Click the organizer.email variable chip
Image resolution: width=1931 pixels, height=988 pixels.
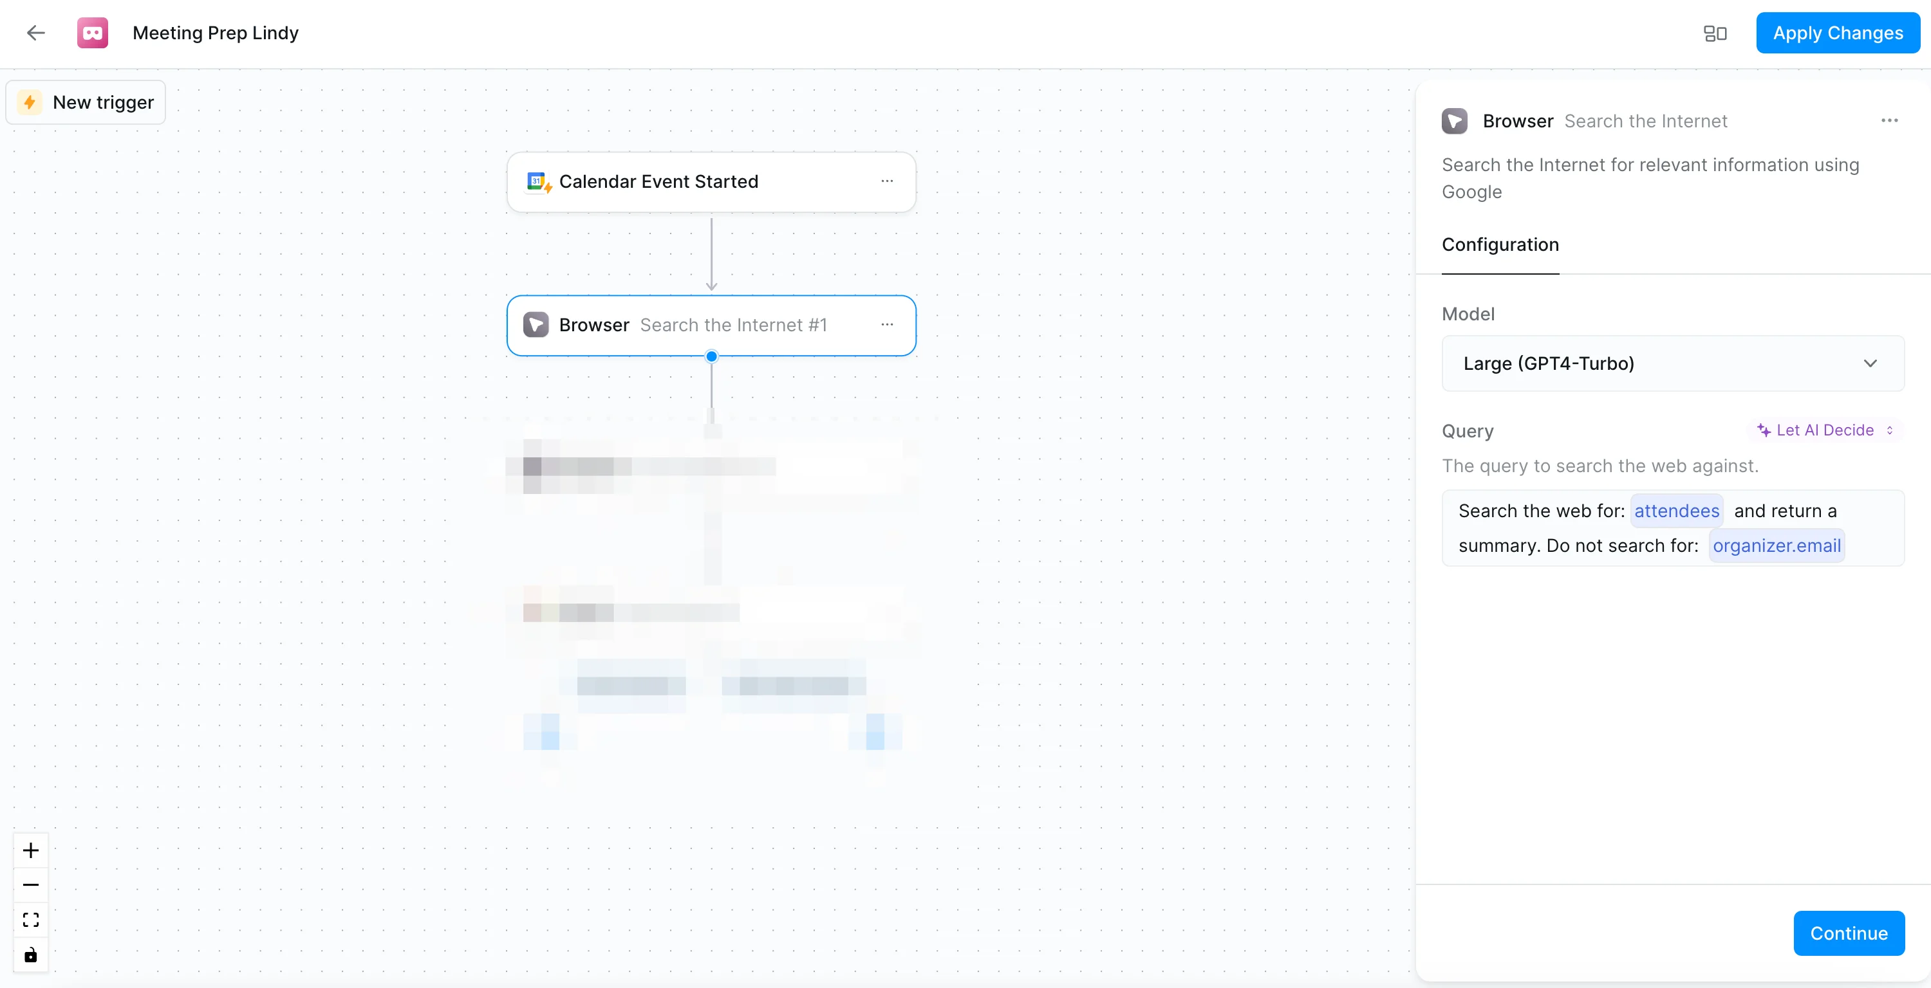tap(1776, 545)
